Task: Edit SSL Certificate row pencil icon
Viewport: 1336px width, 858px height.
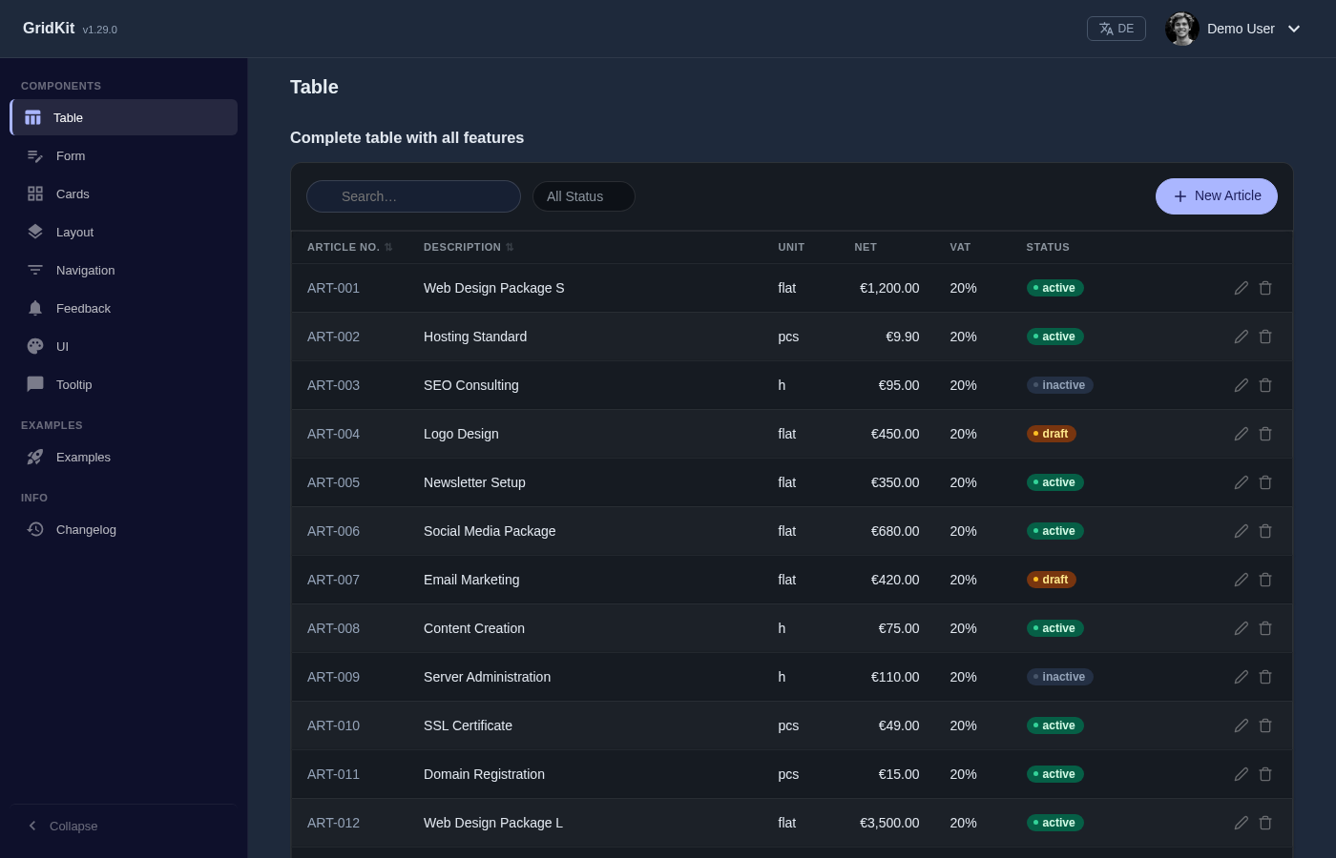Action: 1242,725
